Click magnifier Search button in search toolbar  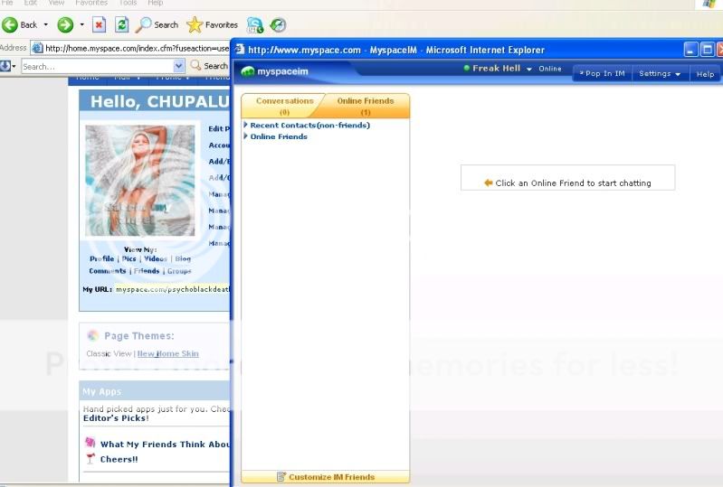point(209,66)
